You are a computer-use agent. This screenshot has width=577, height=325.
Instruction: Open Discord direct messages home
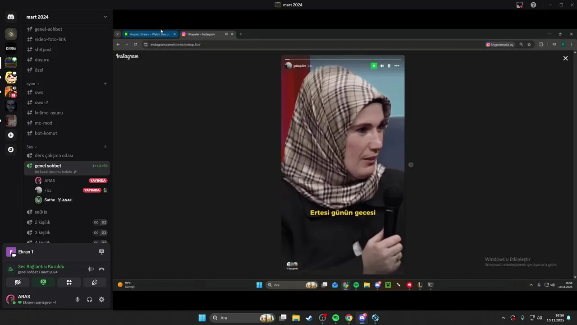[11, 17]
